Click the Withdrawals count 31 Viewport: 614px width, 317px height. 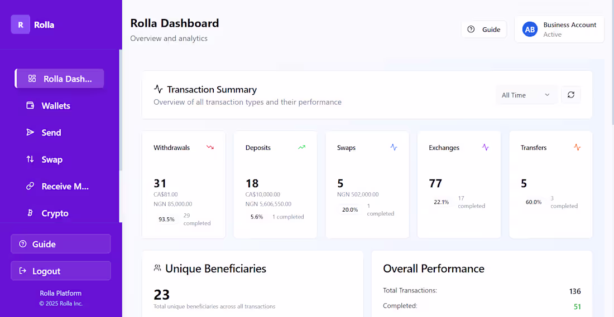point(160,183)
